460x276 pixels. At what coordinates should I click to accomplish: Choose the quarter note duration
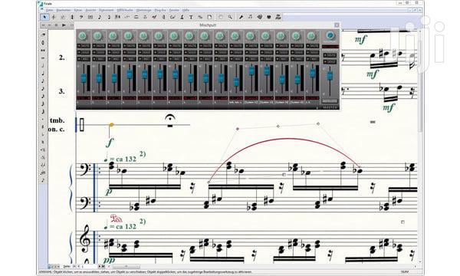click(43, 73)
